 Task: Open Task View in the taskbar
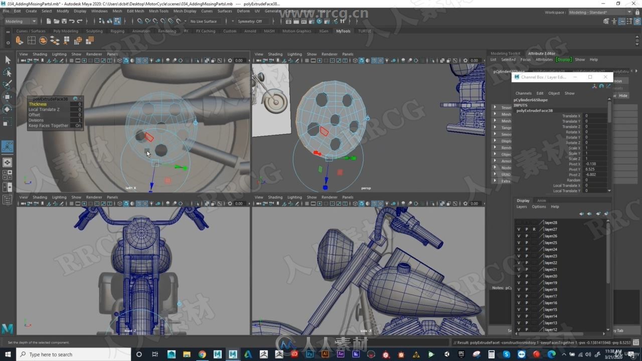[154, 354]
